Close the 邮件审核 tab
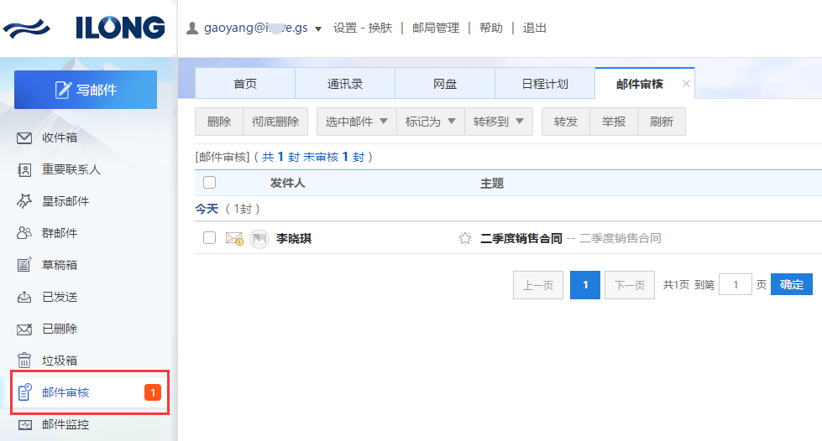This screenshot has width=822, height=441. point(686,84)
